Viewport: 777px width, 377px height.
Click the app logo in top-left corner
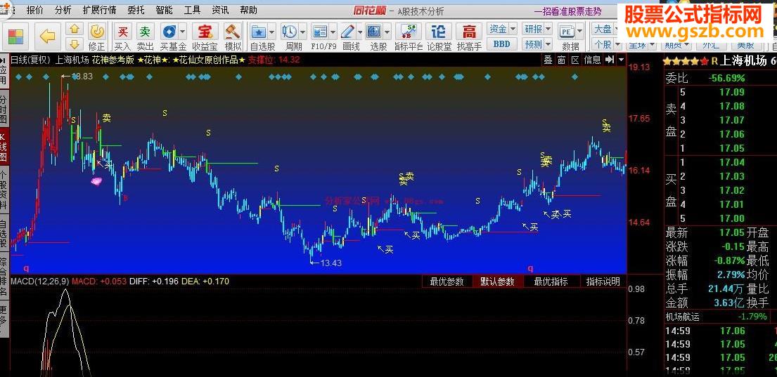point(6,9)
